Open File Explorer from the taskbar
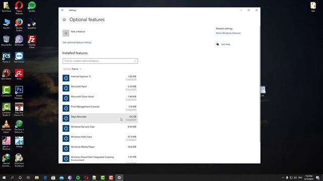This screenshot has height=181, width=323. pyautogui.click(x=37, y=177)
